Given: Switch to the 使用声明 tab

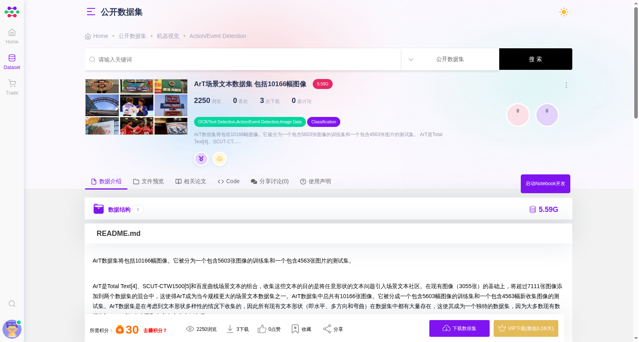Looking at the screenshot, I should pyautogui.click(x=316, y=182).
